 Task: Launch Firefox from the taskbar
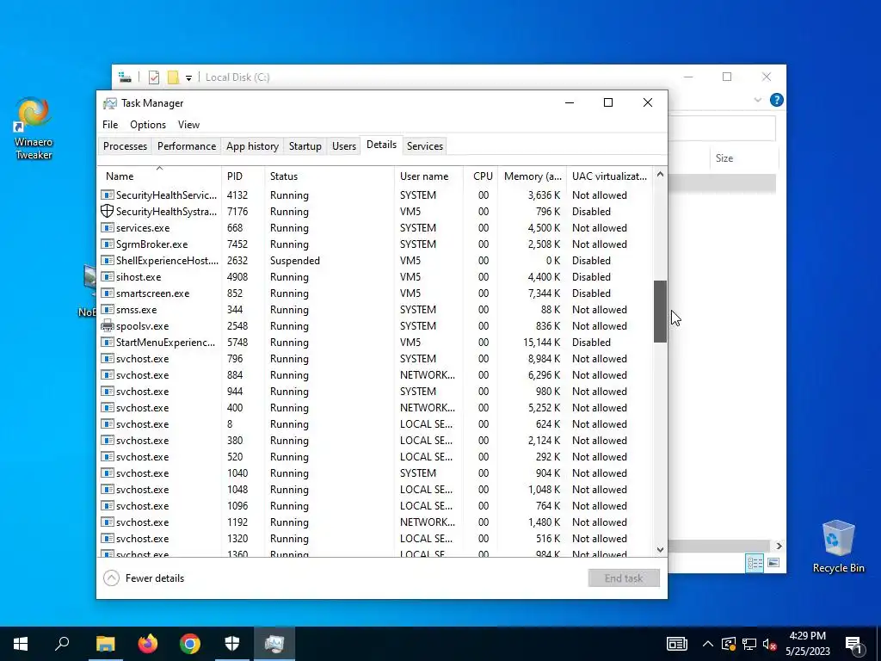(x=148, y=644)
